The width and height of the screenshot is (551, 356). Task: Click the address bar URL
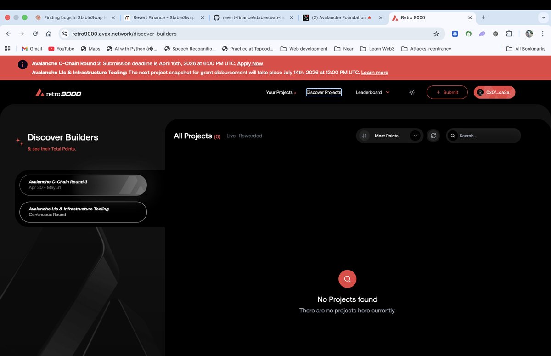tap(124, 34)
